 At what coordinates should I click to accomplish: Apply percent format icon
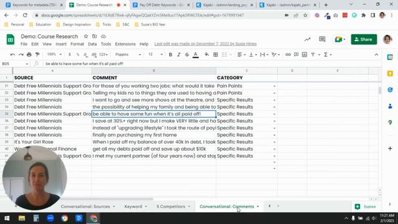point(78,55)
